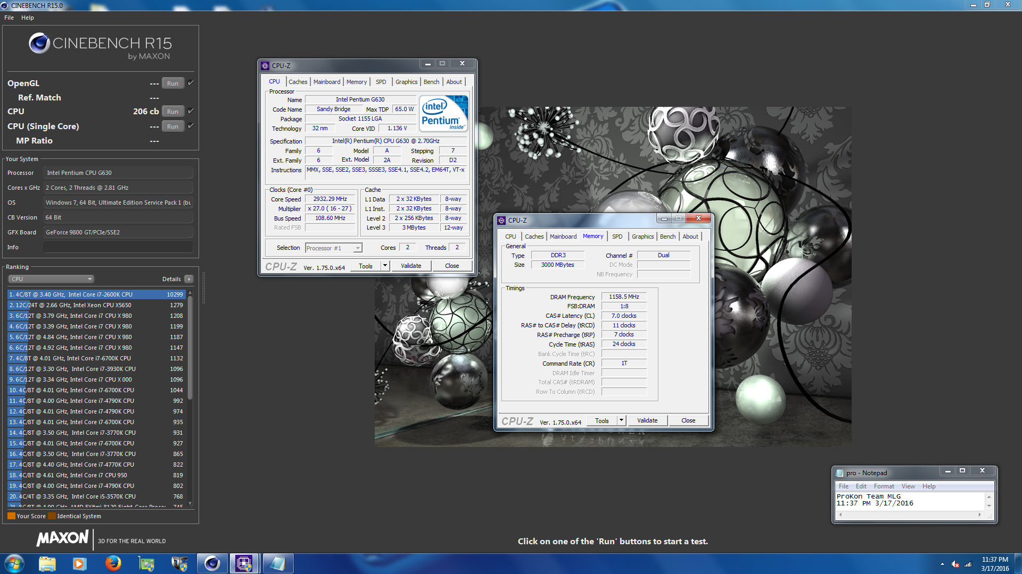Click the Notepad taskbar icon
Image resolution: width=1022 pixels, height=574 pixels.
click(x=277, y=563)
